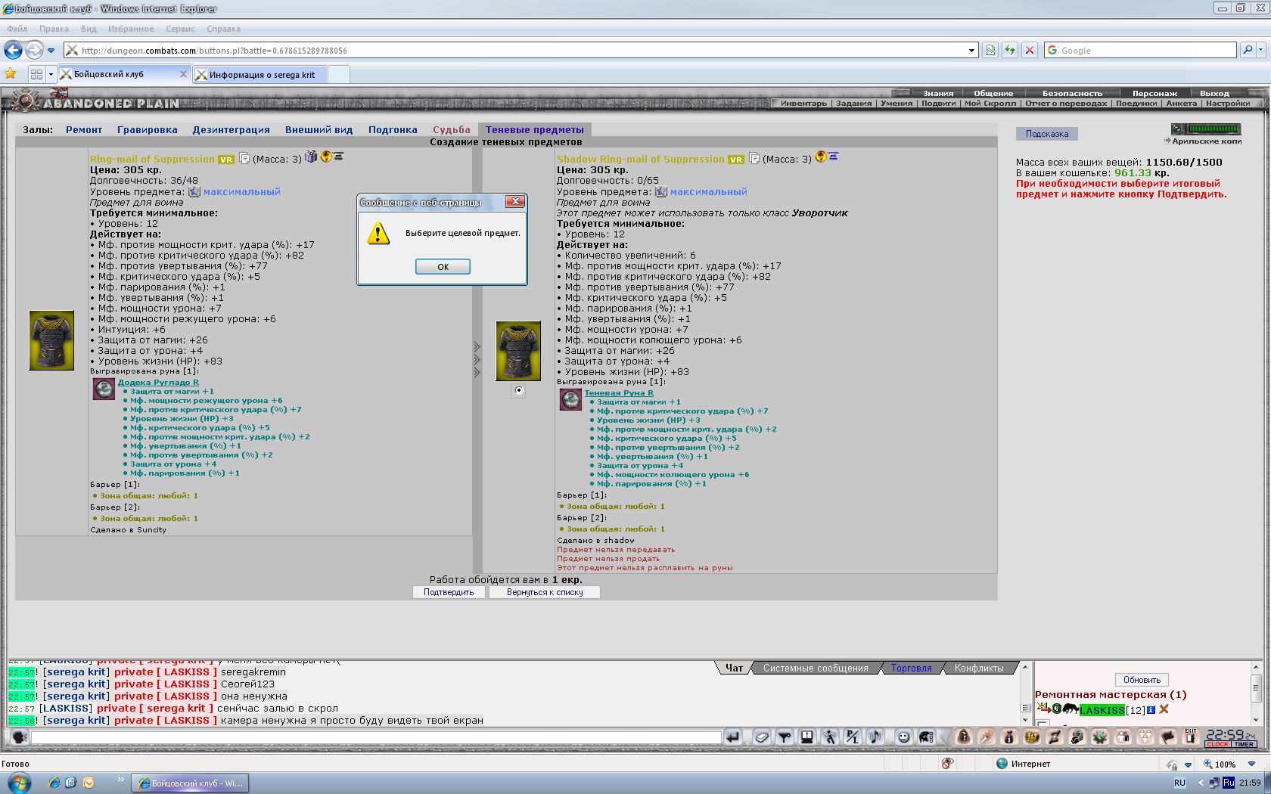The height and width of the screenshot is (794, 1271).
Task: Open the Сервис menu
Action: pos(180,29)
